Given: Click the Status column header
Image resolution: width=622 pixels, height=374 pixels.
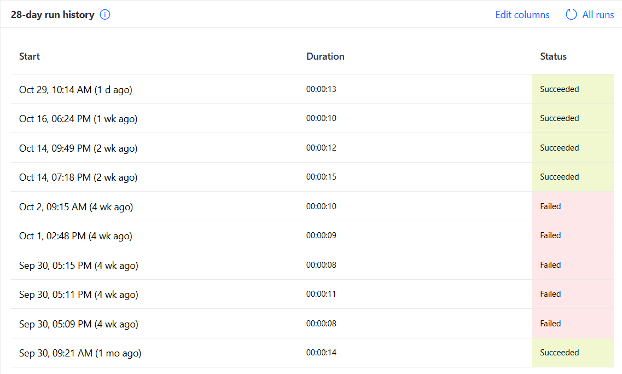Looking at the screenshot, I should [553, 56].
